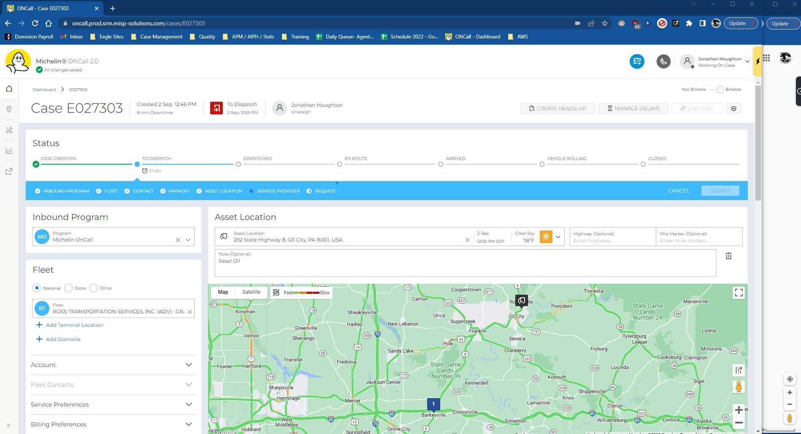The image size is (801, 434).
Task: Click the phone call icon in header
Action: [663, 62]
